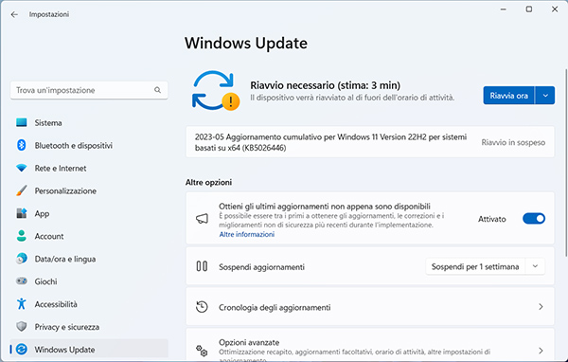The image size is (568, 362).
Task: Click the gears icon for Opzioni avanzate
Action: click(x=202, y=351)
